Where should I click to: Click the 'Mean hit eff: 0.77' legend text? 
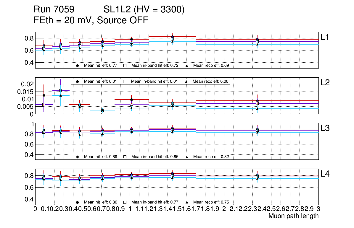(101, 66)
